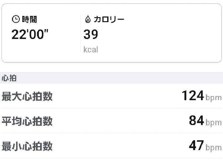Image resolution: width=223 pixels, height=167 pixels.
Task: Select the 最大心拍数 row label
Action: pos(27,96)
